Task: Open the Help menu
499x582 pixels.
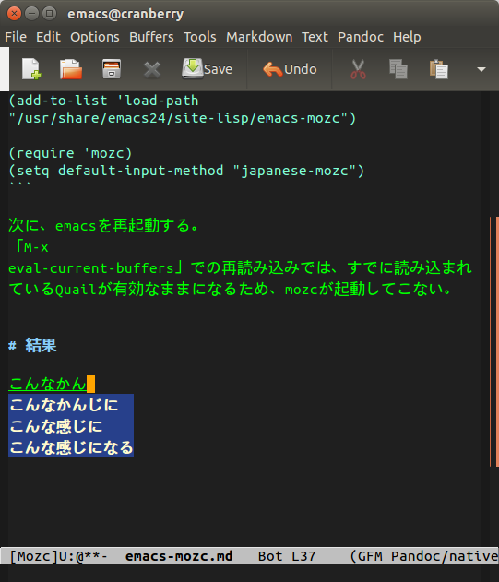Action: pyautogui.click(x=407, y=37)
